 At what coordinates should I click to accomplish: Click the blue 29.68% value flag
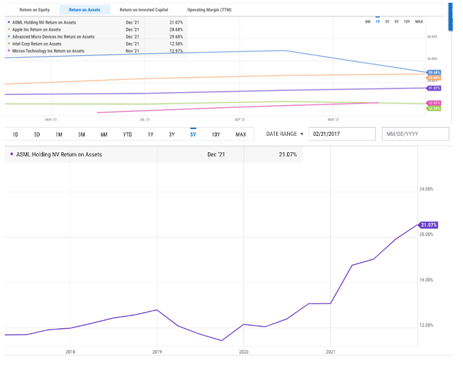pos(434,72)
